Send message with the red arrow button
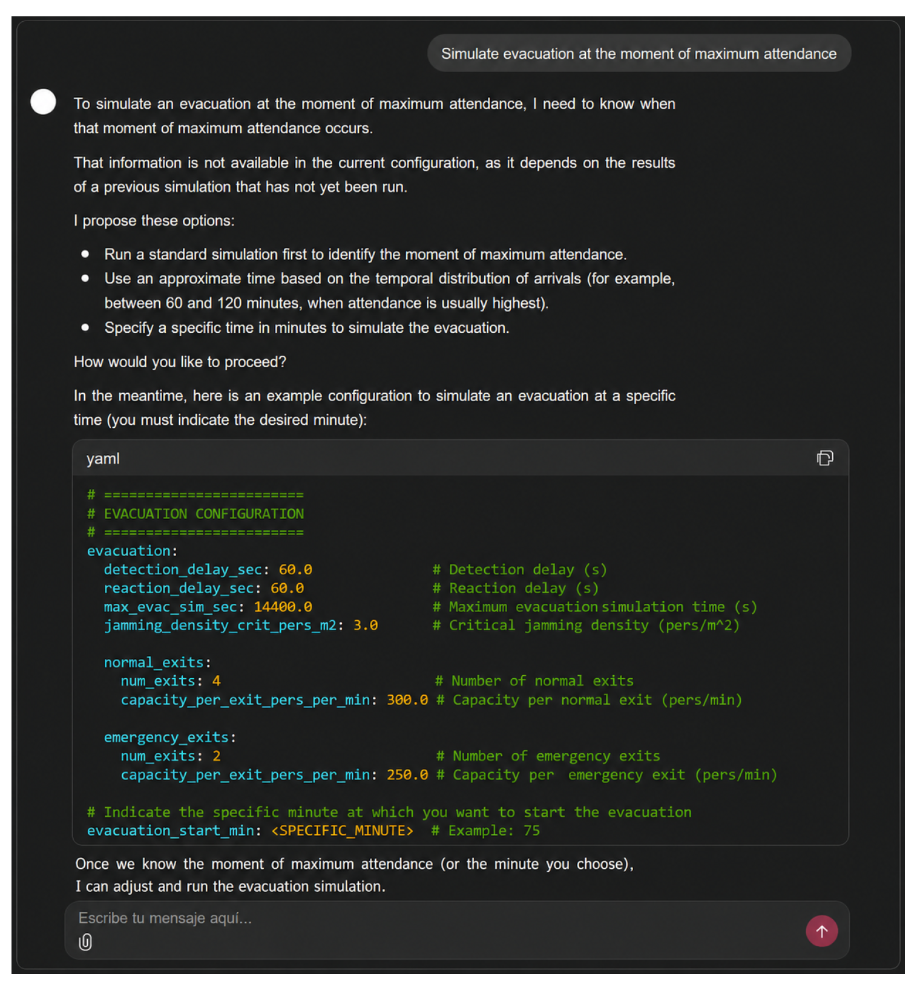The width and height of the screenshot is (923, 988). pos(821,931)
